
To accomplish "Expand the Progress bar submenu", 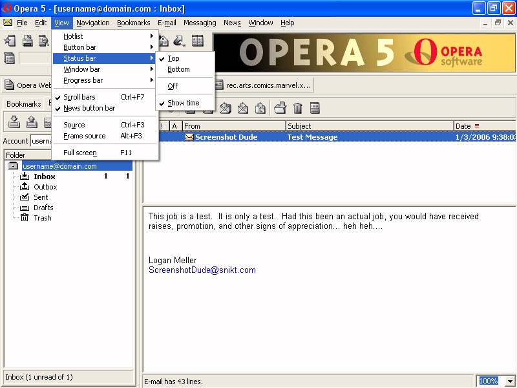I will 105,80.
